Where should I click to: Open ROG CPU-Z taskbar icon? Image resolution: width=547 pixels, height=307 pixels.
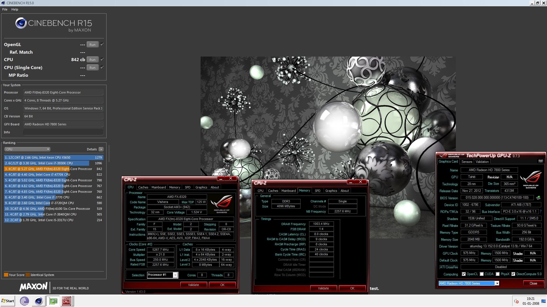point(67,301)
